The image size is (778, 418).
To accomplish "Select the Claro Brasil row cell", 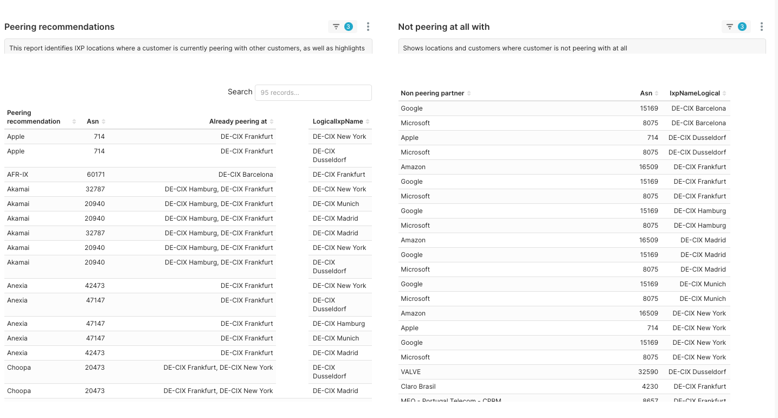I will [418, 387].
